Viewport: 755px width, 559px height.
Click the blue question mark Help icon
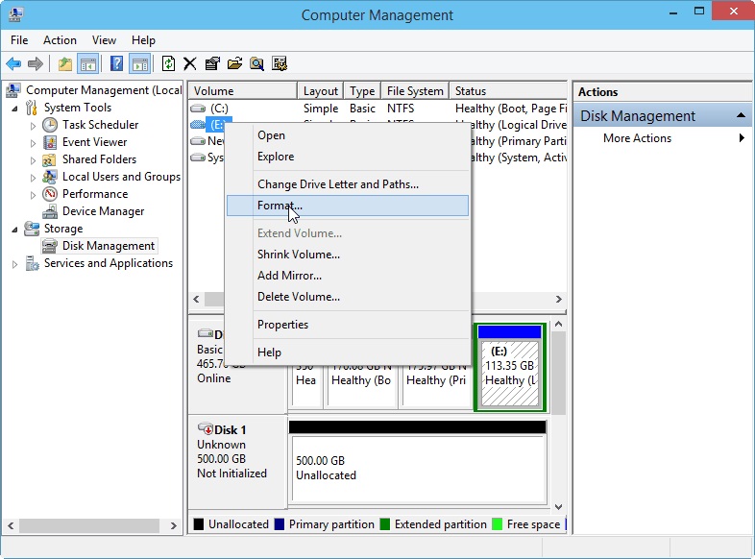pos(116,64)
